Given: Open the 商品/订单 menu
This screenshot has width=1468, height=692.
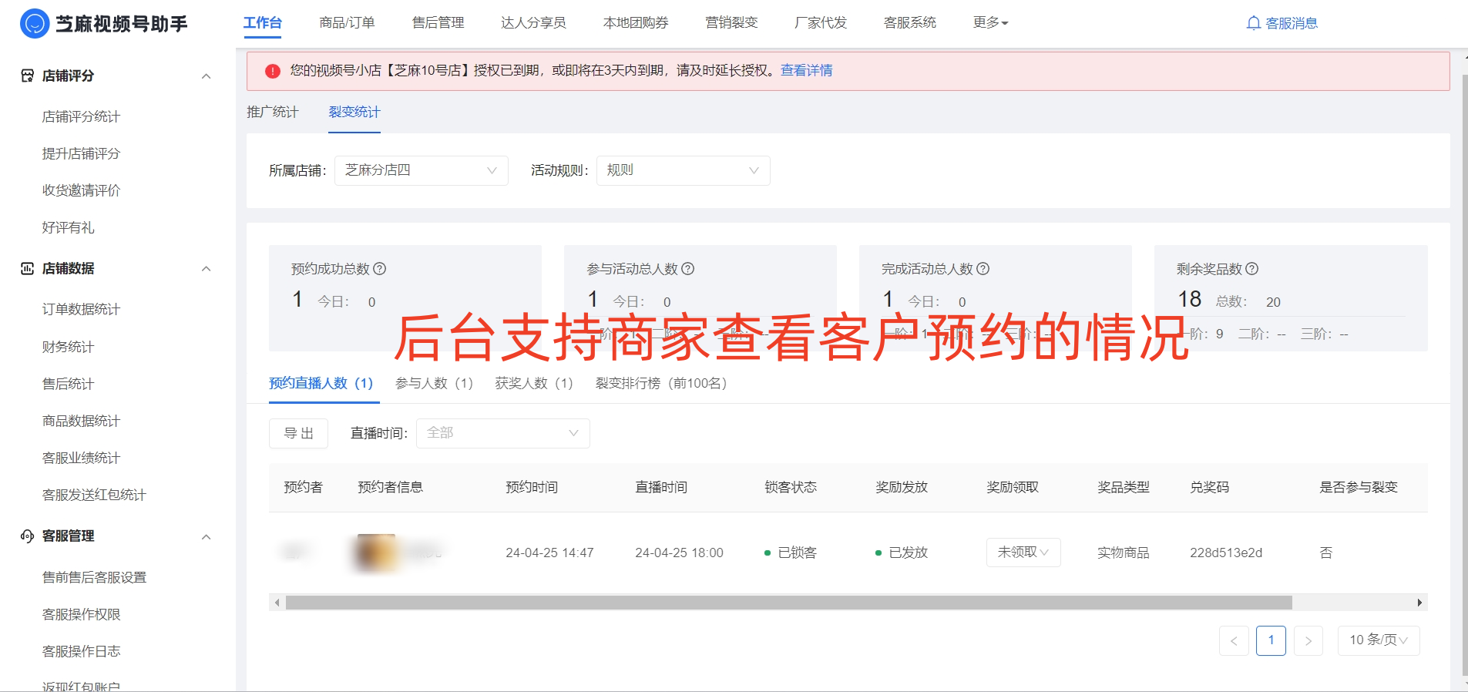Looking at the screenshot, I should (x=348, y=22).
